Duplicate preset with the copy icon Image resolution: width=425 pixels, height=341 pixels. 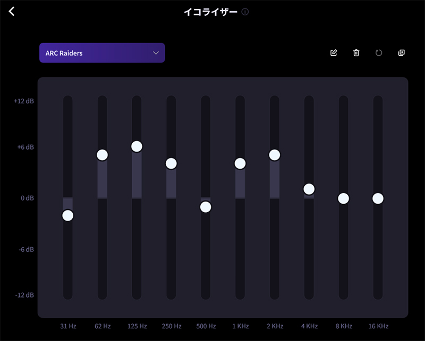tap(402, 53)
